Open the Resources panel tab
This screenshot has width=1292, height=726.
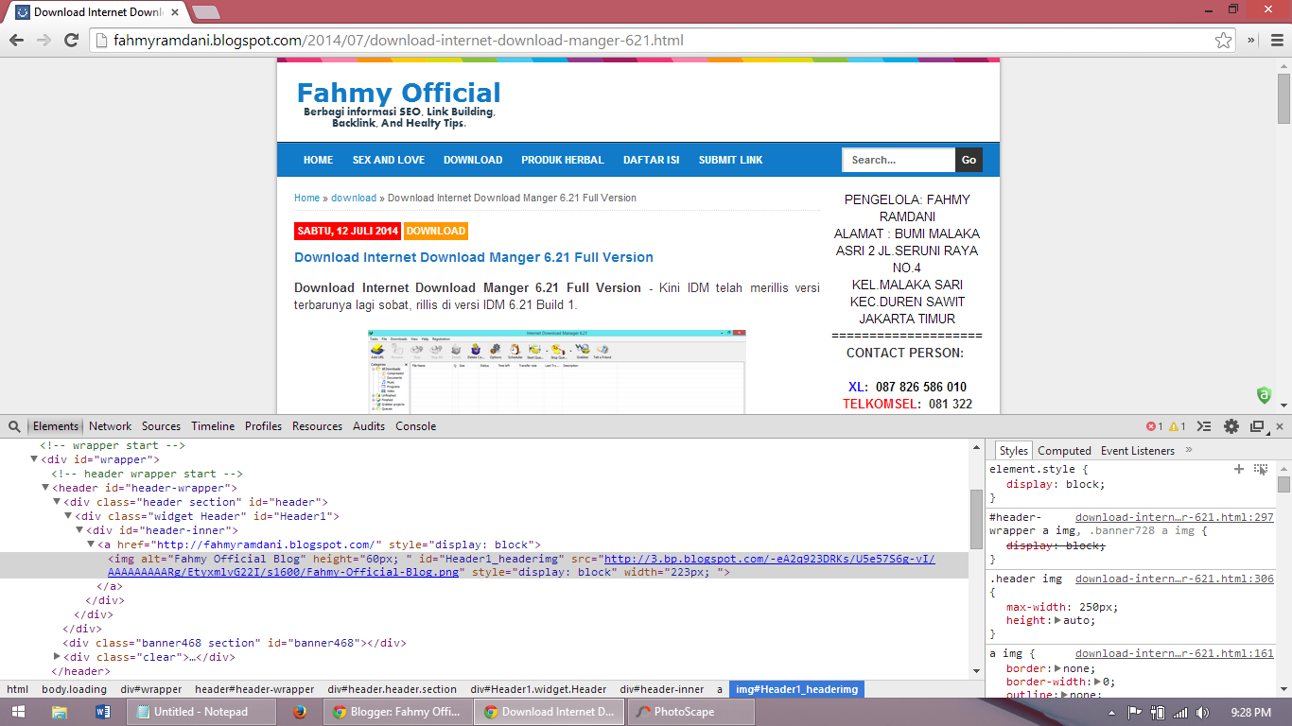click(317, 426)
